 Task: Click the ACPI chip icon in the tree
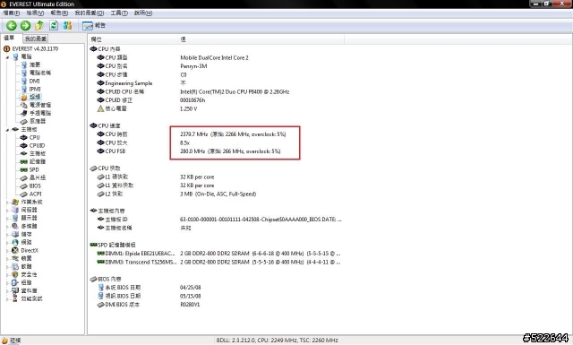tap(24, 194)
